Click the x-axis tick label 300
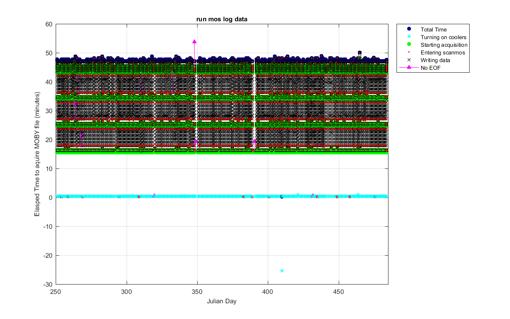This screenshot has height=319, width=510. point(127,292)
